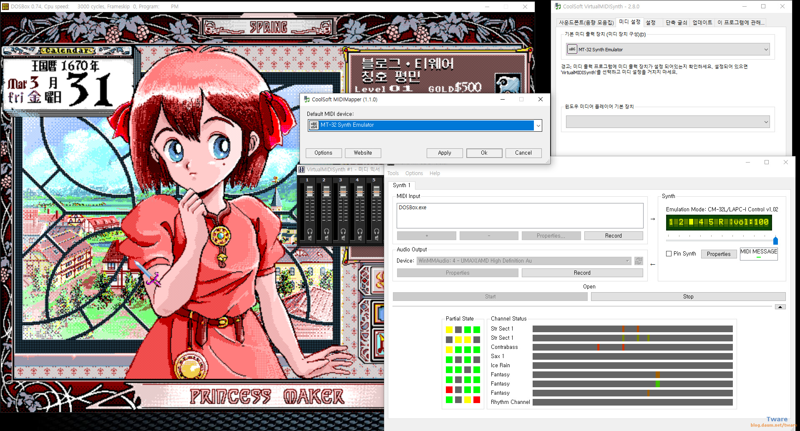Mute mixer channel 3 speaker toggle
The width and height of the screenshot is (800, 431).
[343, 238]
